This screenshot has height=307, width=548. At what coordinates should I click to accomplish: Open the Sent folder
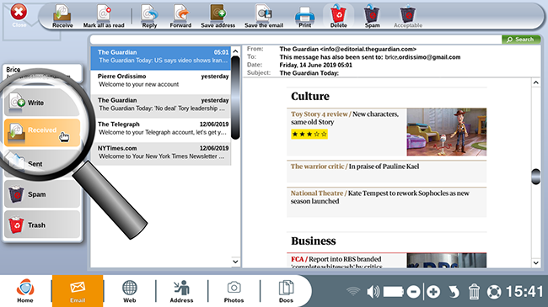[42, 164]
